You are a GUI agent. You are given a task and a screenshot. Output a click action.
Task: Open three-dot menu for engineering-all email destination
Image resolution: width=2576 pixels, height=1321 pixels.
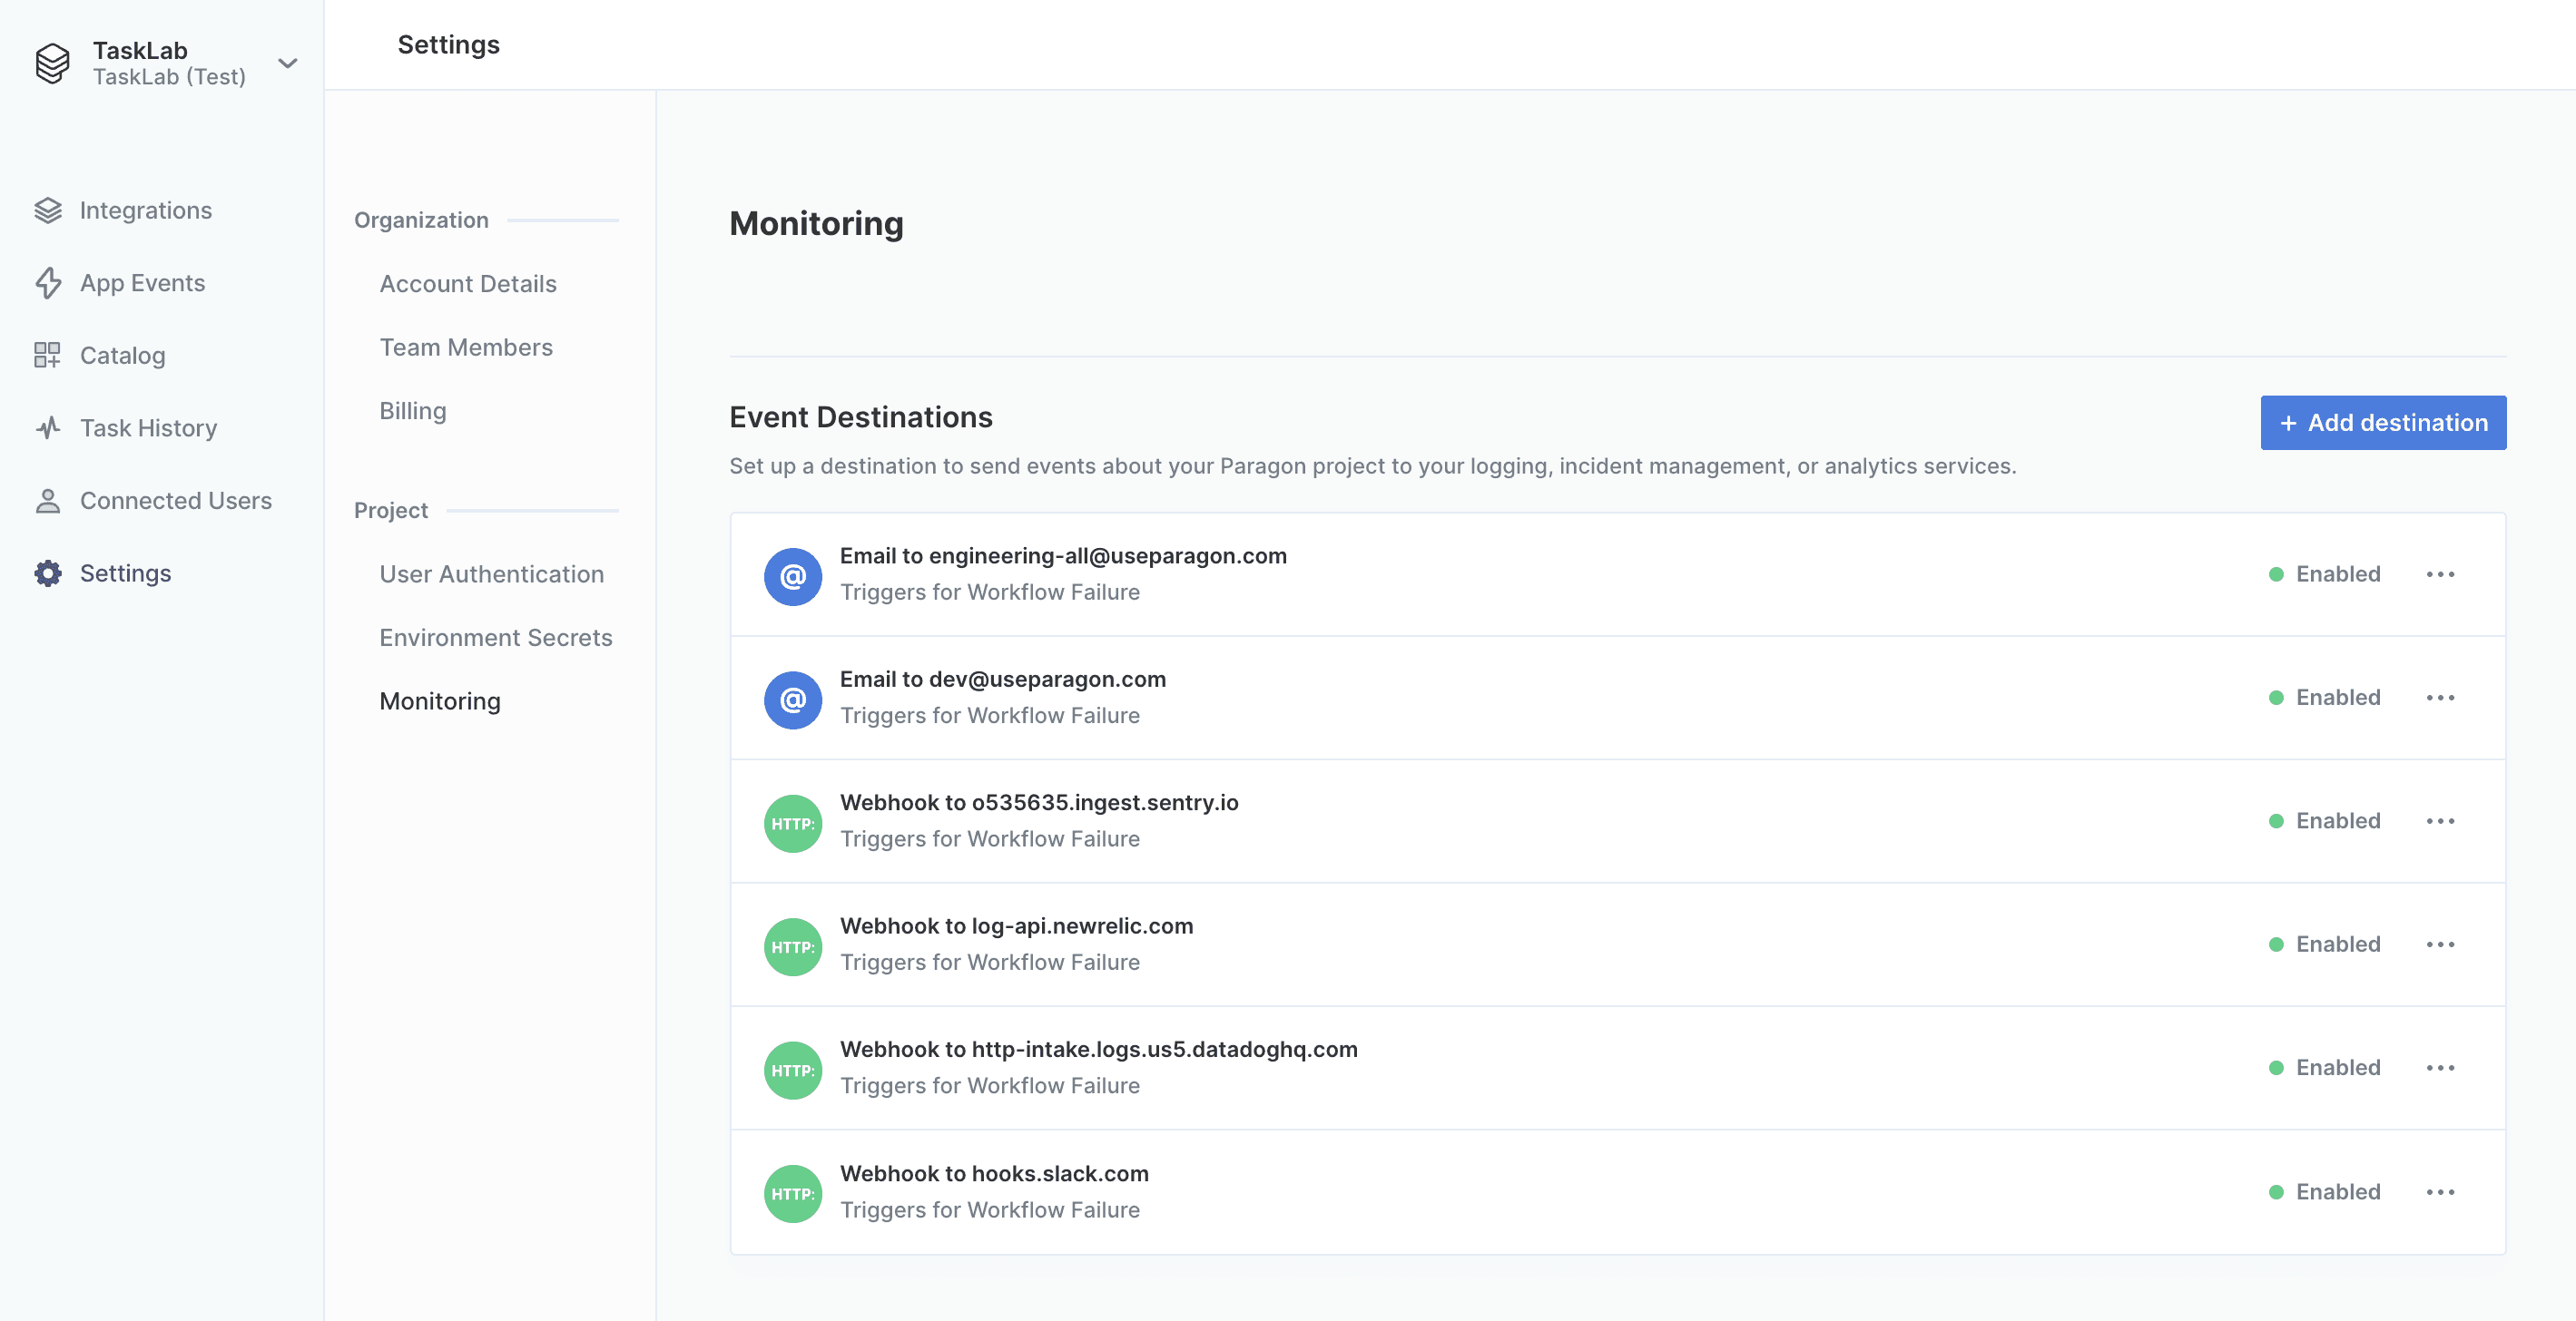(x=2440, y=574)
